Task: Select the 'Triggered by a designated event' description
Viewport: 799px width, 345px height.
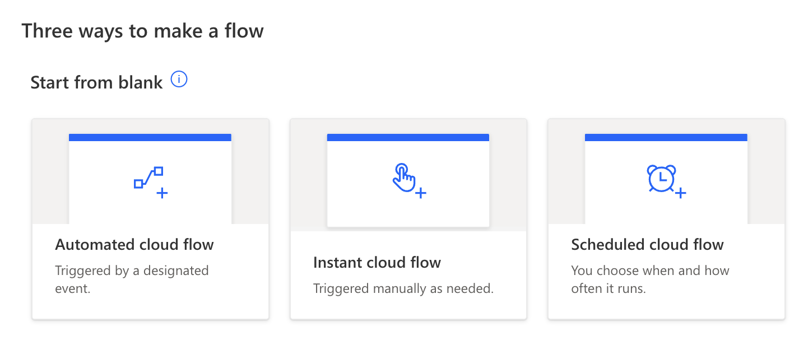Action: pos(132,280)
